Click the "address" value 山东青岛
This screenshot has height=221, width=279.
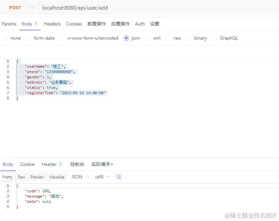[x=59, y=82]
